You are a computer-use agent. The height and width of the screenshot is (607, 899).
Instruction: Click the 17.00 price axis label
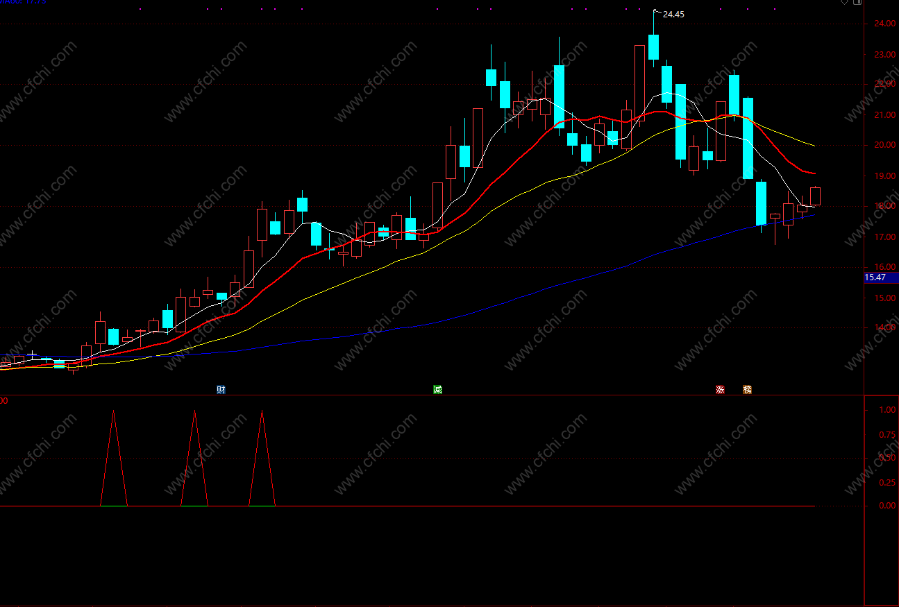[x=884, y=237]
